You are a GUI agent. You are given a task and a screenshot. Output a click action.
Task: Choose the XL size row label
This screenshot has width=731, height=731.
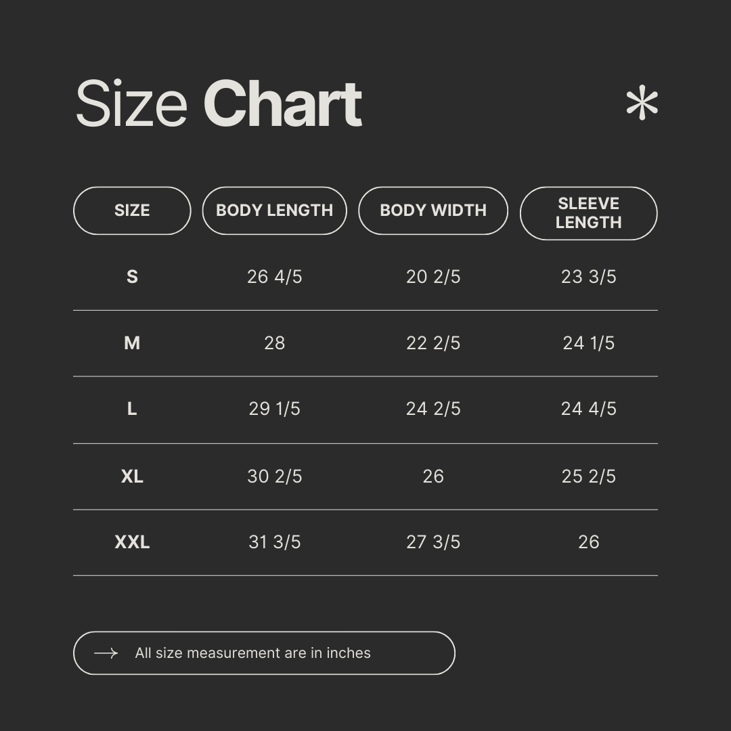point(132,477)
